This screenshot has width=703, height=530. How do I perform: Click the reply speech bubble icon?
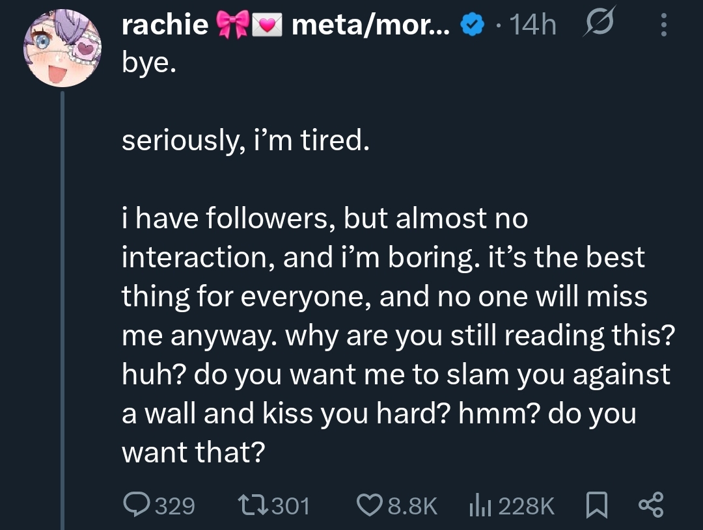click(x=136, y=505)
